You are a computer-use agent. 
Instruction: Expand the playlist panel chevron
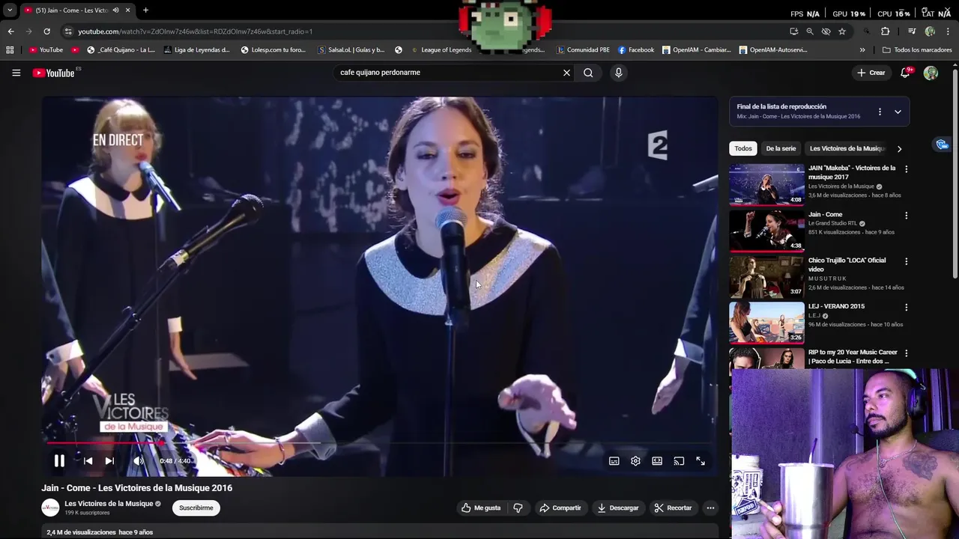(898, 112)
